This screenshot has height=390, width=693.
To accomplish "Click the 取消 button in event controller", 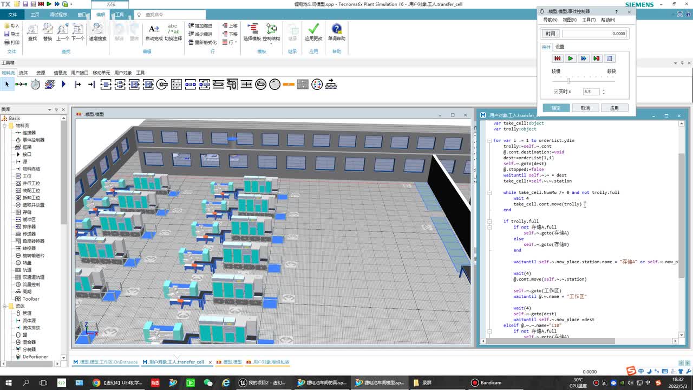I will click(x=585, y=108).
